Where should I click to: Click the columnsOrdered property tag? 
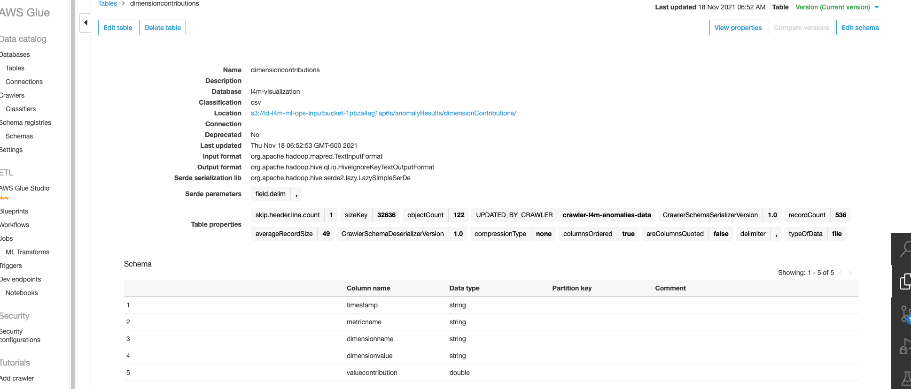tap(599, 234)
